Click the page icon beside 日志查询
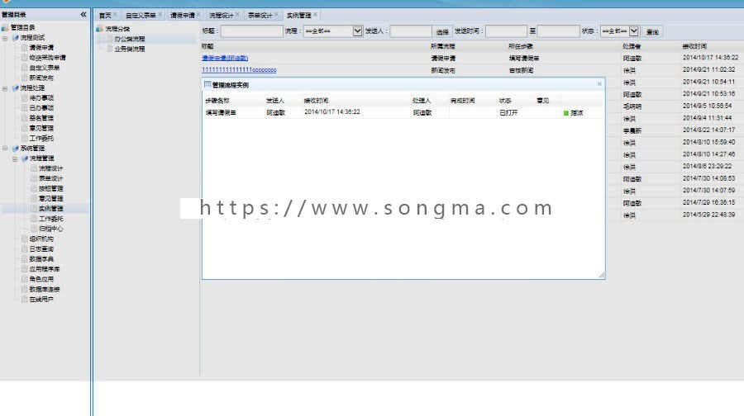This screenshot has height=416, width=744. pyautogui.click(x=25, y=248)
